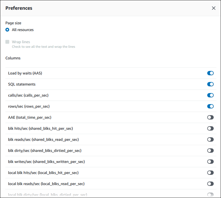Turn off rows/sec (rows_per_sec) display
The width and height of the screenshot is (221, 198).
(x=210, y=106)
